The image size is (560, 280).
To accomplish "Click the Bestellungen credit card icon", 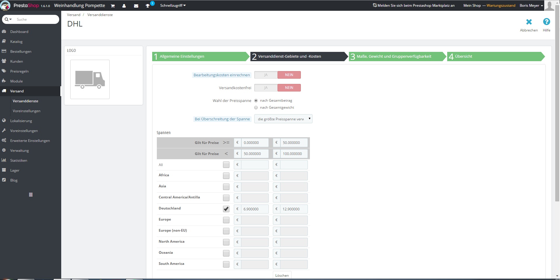I will tap(4, 51).
